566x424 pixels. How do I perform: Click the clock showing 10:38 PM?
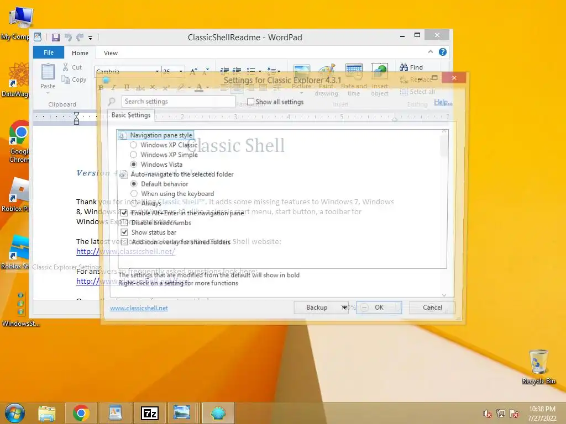click(x=542, y=409)
